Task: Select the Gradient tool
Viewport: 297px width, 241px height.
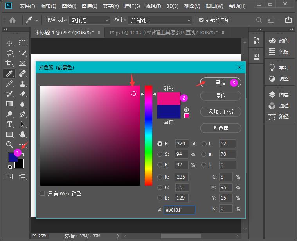Action: coord(9,104)
